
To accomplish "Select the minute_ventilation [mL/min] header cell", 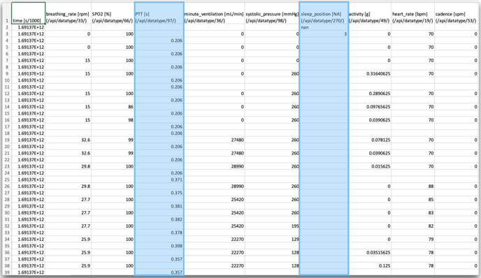I will pos(214,13).
